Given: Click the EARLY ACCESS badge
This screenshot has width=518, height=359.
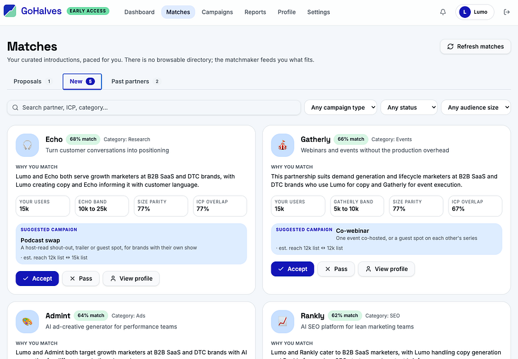Looking at the screenshot, I should 88,11.
